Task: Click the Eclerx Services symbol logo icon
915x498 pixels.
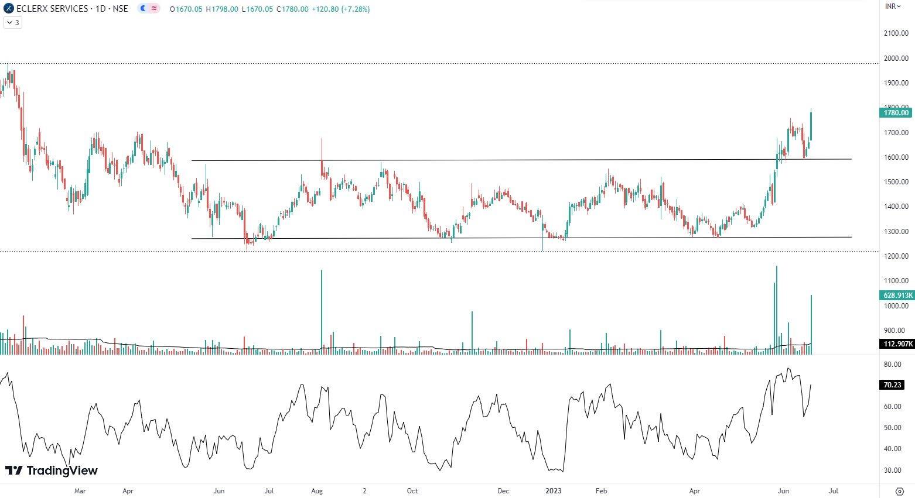Action: (9, 9)
